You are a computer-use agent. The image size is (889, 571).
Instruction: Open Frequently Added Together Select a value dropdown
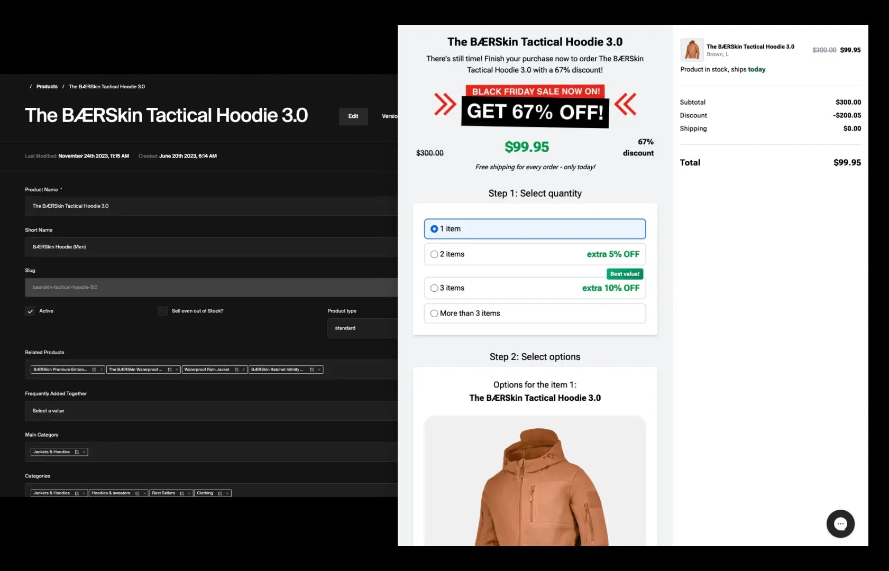pos(211,411)
